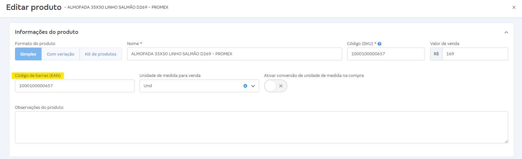This screenshot has height=159, width=522.
Task: Open the Unidade de medida dropdown
Action: 253,86
